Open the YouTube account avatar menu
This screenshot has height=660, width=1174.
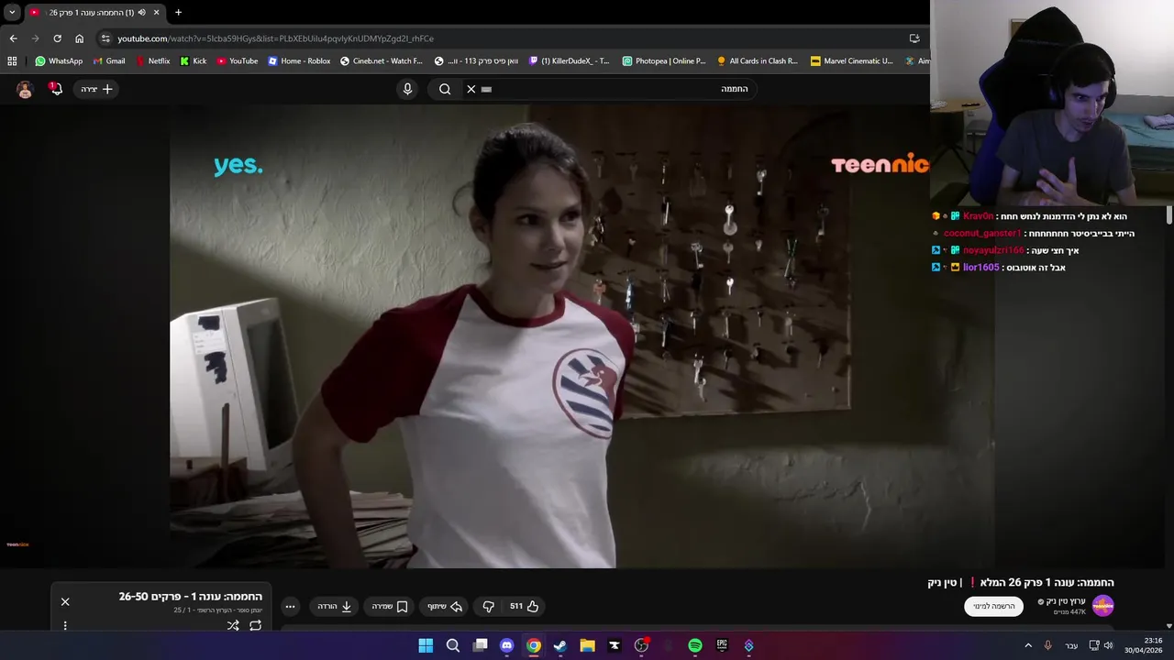tap(25, 89)
